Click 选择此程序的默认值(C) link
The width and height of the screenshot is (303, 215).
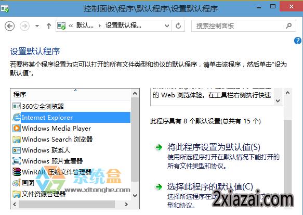pos(210,187)
